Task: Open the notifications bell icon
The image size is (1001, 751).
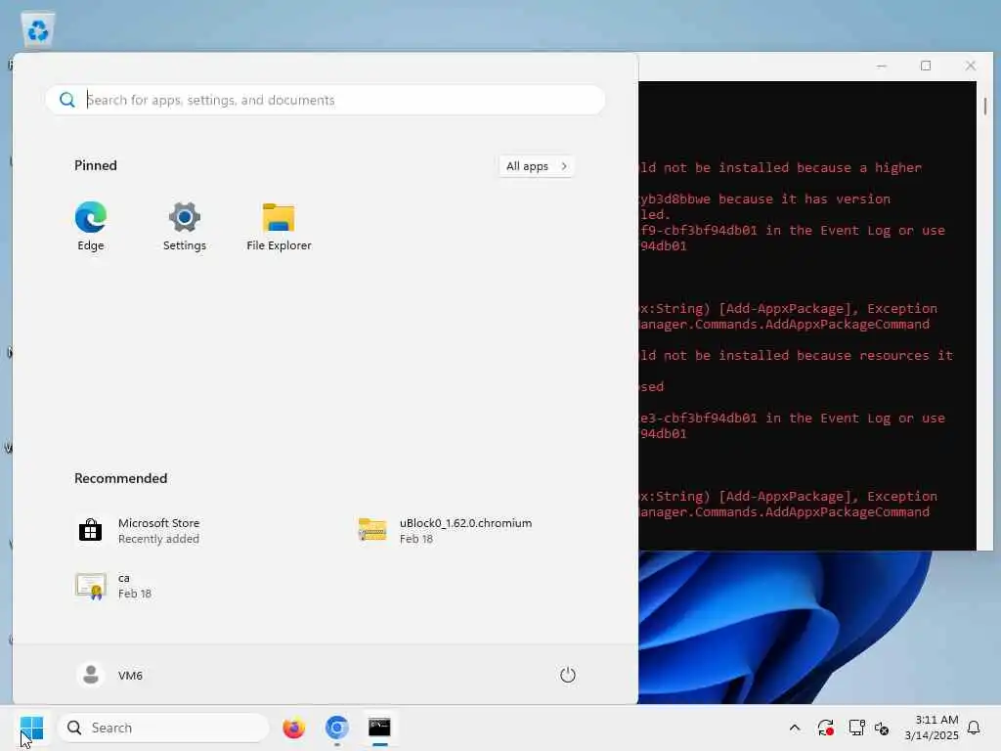Action: point(975,728)
